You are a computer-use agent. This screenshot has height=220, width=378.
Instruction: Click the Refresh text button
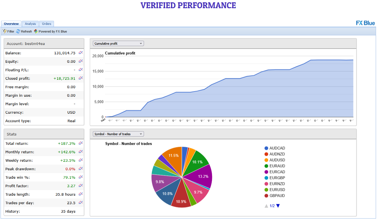tap(27, 31)
